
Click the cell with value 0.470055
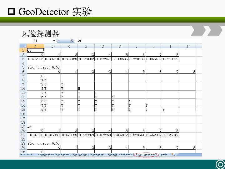click(69, 135)
